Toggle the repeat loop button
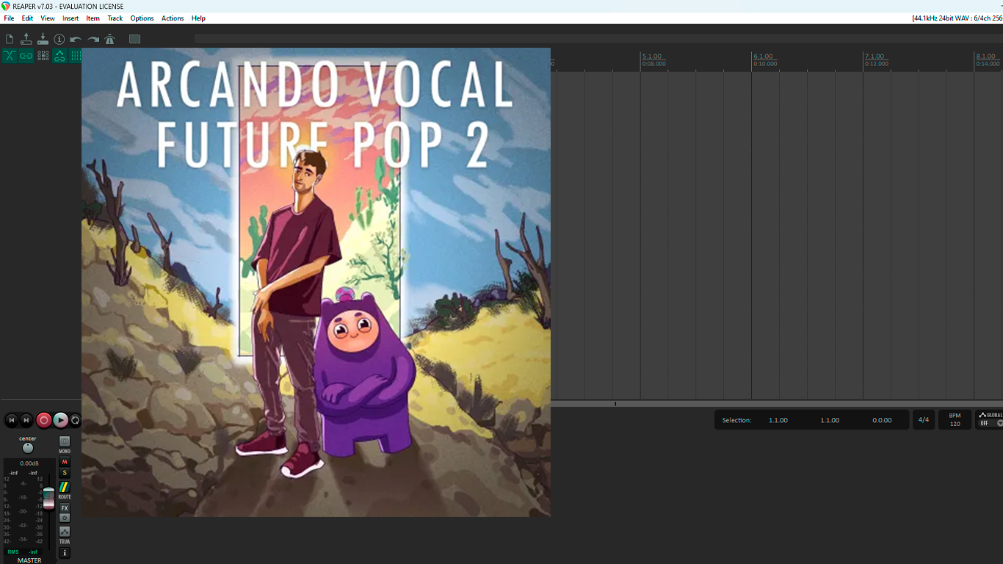The height and width of the screenshot is (564, 1003). point(76,420)
